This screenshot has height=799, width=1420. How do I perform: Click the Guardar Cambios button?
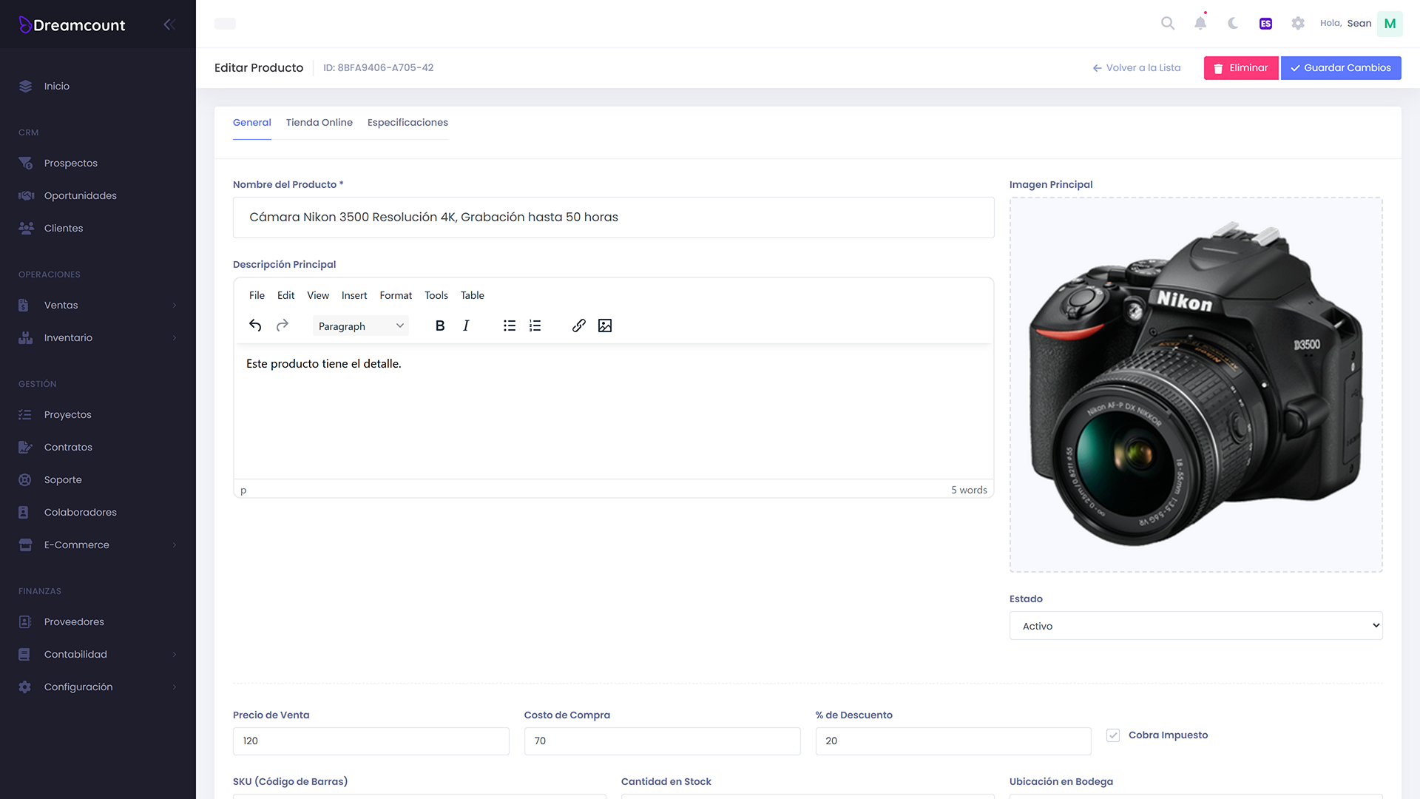[x=1340, y=67]
